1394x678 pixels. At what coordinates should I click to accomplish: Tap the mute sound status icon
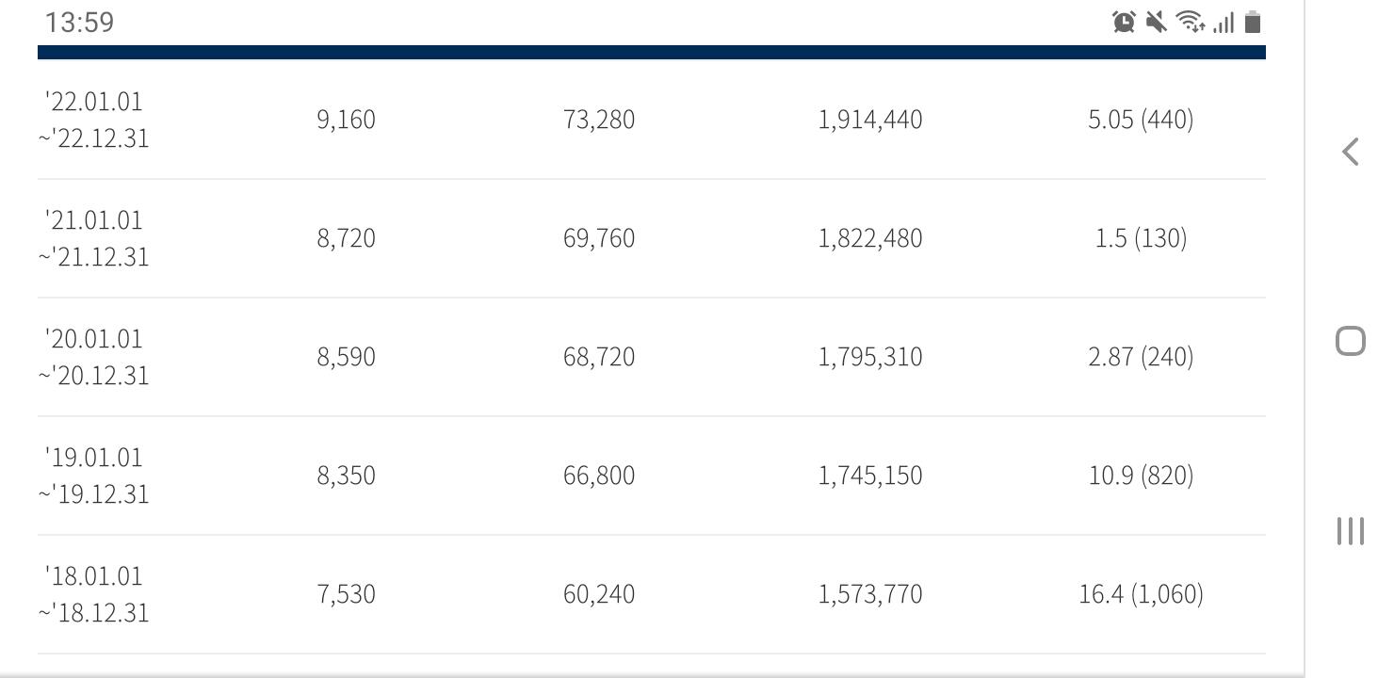[1157, 23]
